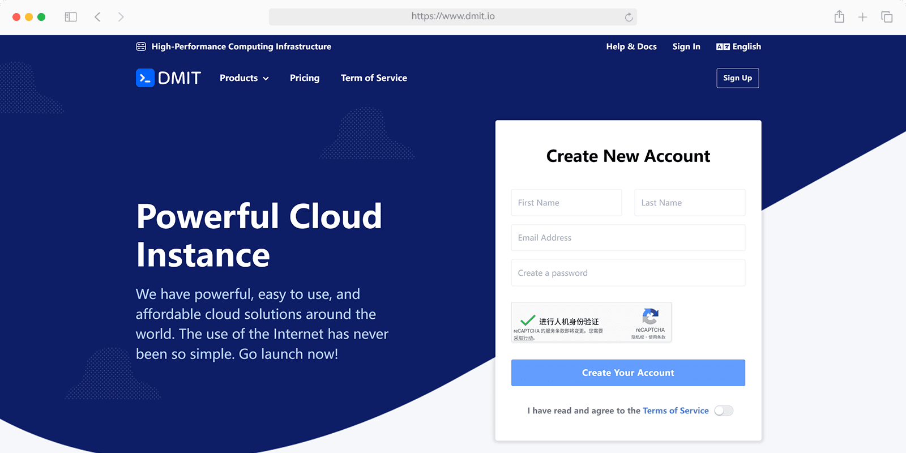This screenshot has width=906, height=453.
Task: Reload the page using the refresh icon
Action: tap(629, 17)
